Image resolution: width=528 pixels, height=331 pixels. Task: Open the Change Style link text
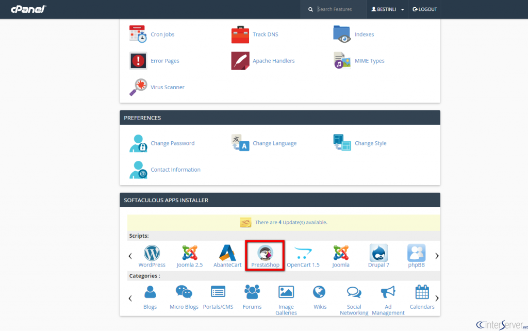pyautogui.click(x=370, y=143)
